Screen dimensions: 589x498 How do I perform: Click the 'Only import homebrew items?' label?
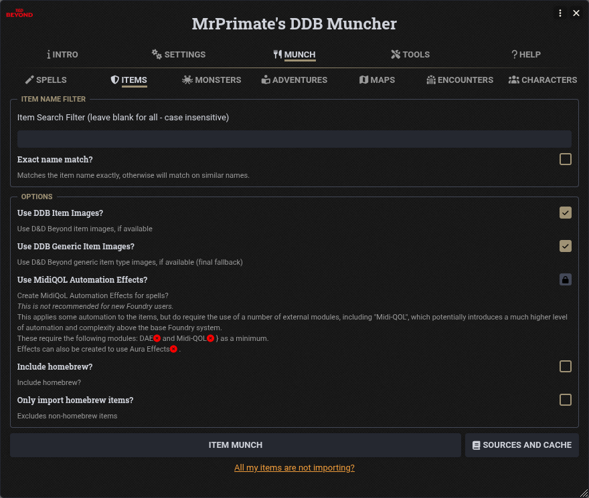click(75, 400)
